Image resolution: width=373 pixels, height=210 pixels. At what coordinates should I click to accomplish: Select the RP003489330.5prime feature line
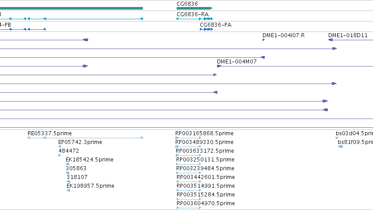188,147
